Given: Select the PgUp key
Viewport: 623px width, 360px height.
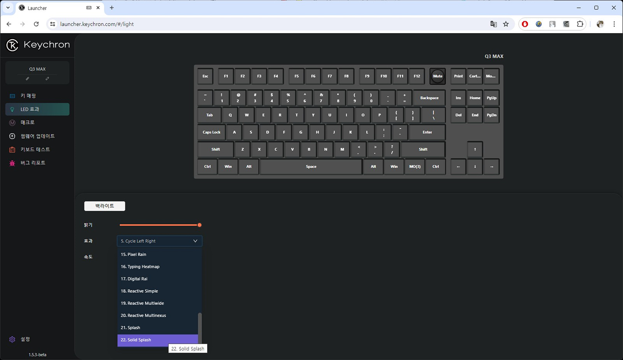Looking at the screenshot, I should point(491,98).
